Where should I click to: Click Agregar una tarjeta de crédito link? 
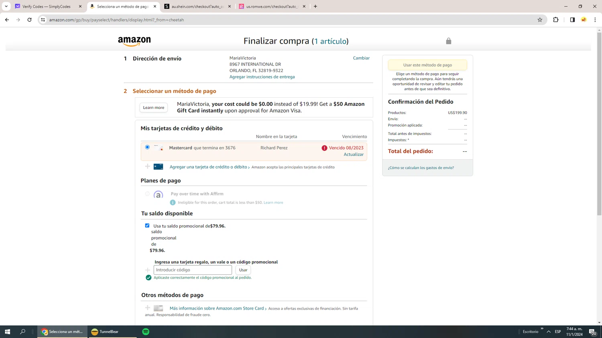coord(208,167)
